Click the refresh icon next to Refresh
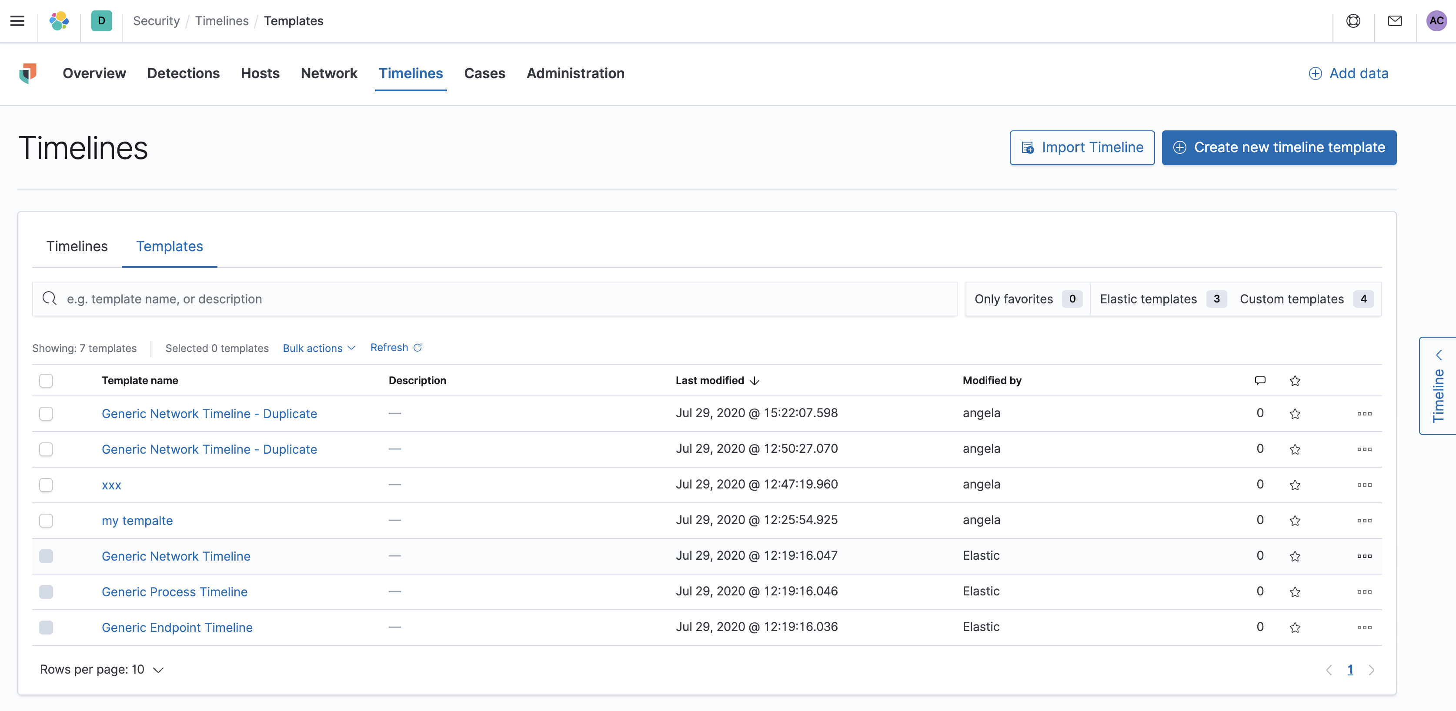The height and width of the screenshot is (711, 1456). tap(417, 347)
